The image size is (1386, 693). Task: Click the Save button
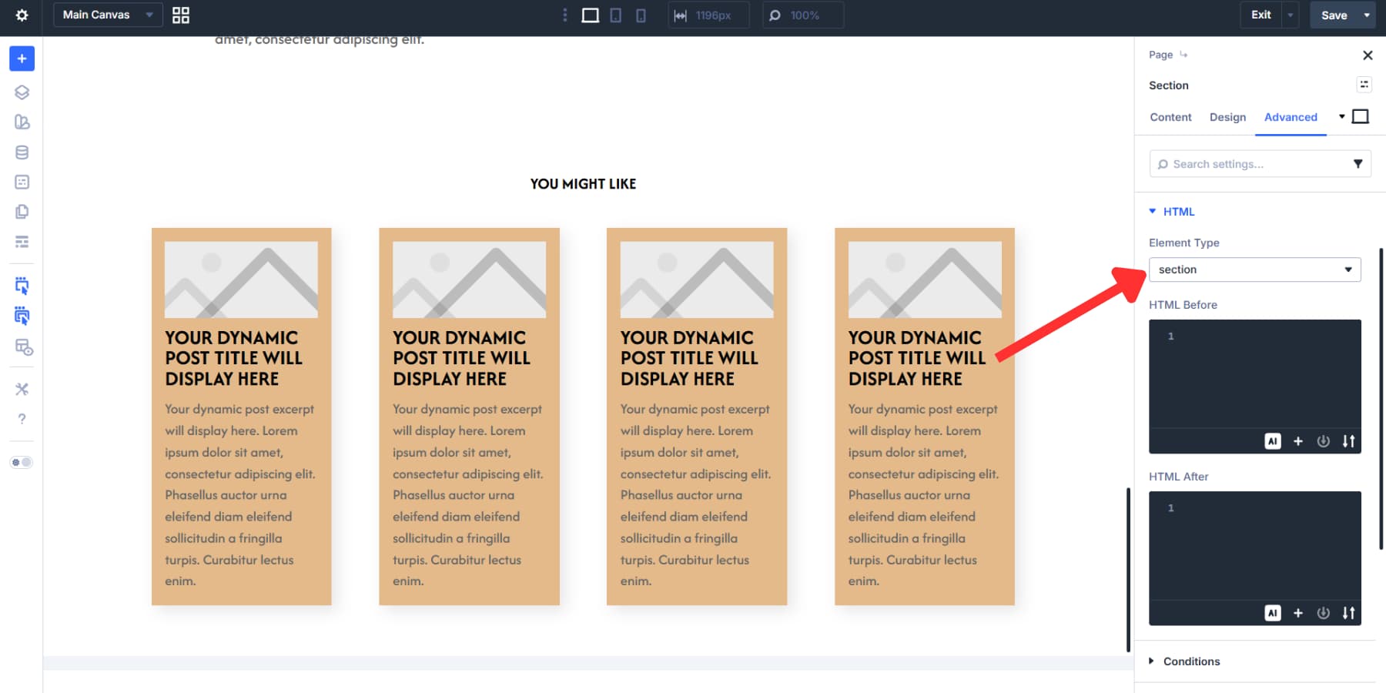point(1333,15)
